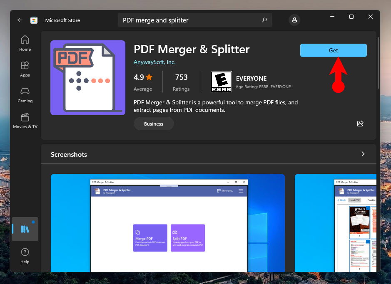Click the Get button to install
The image size is (391, 284).
(x=334, y=50)
